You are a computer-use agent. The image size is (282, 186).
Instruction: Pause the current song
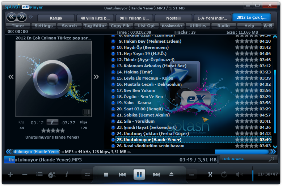click(x=139, y=174)
